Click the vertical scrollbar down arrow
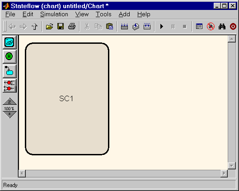 click(x=232, y=166)
